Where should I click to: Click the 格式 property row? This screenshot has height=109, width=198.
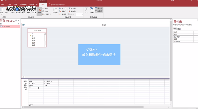tap(185, 34)
